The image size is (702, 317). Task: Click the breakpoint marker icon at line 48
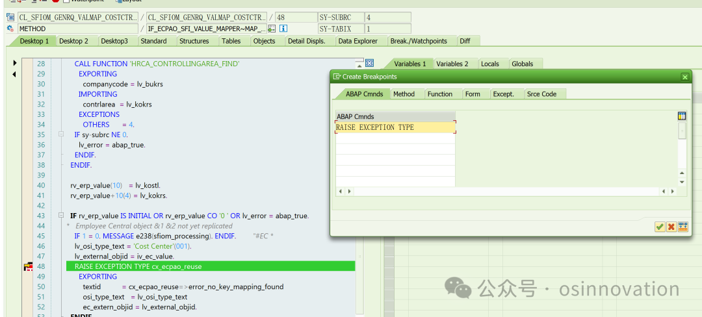tap(28, 267)
